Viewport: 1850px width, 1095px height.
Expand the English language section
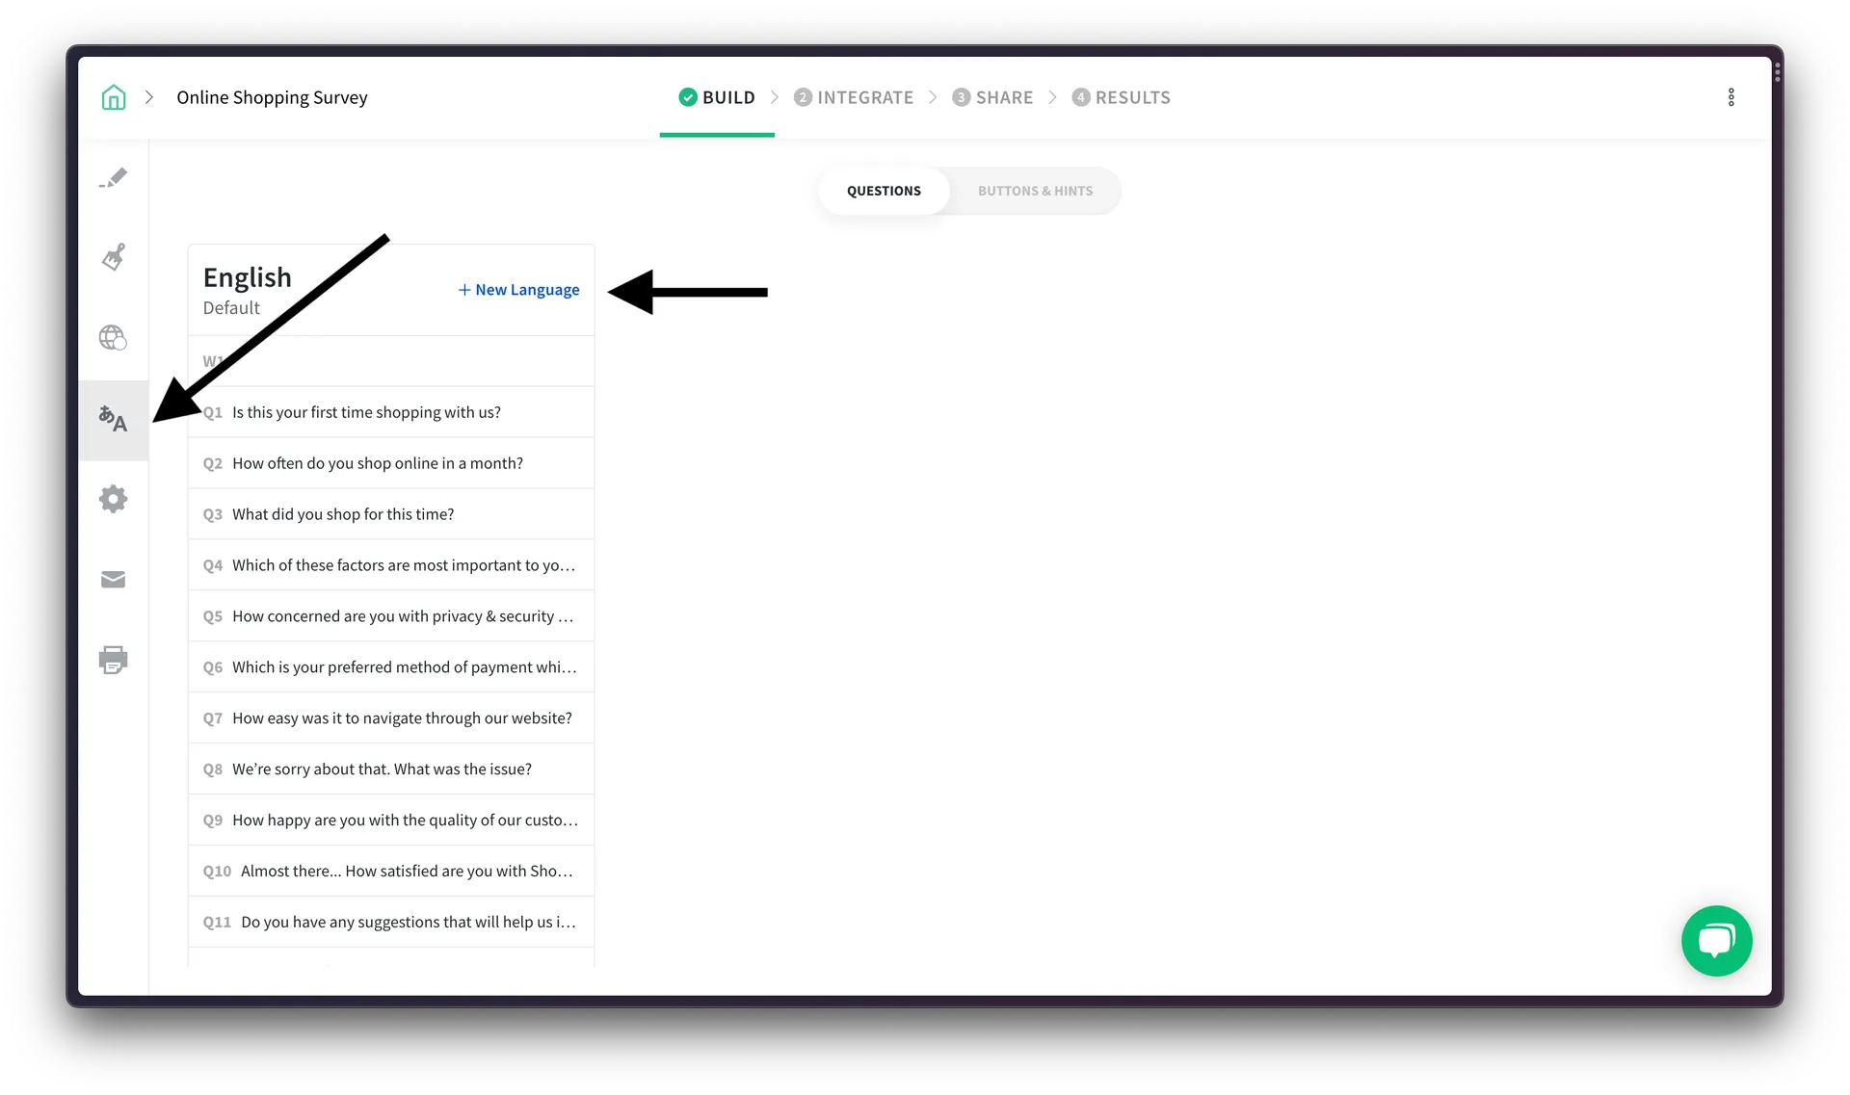click(247, 288)
